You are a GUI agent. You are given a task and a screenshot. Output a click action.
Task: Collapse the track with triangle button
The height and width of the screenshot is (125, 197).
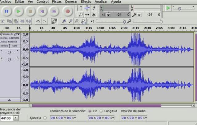click(10, 100)
